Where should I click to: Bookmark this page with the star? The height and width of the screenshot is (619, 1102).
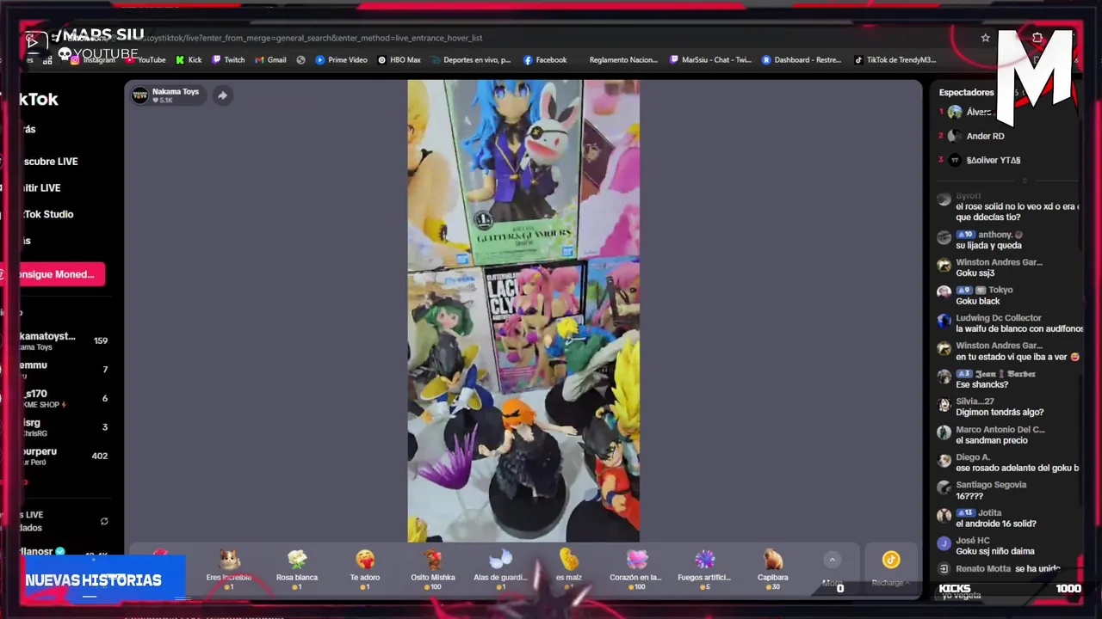(x=985, y=38)
